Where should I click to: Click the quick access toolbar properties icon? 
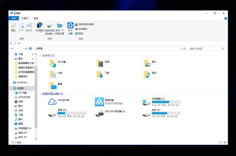pos(11,43)
